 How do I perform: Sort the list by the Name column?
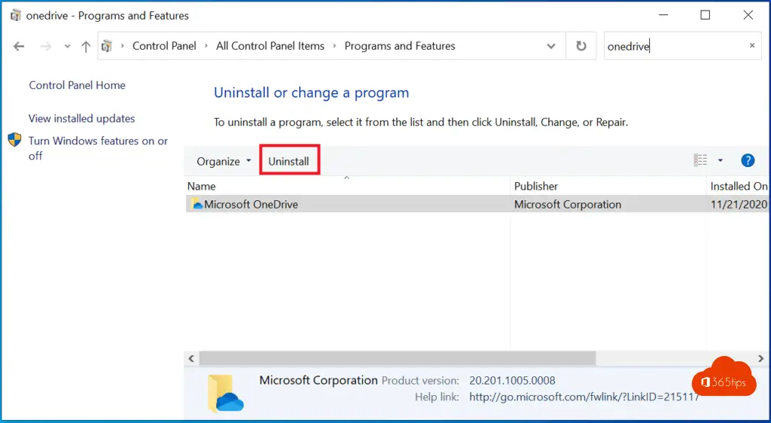coord(202,186)
